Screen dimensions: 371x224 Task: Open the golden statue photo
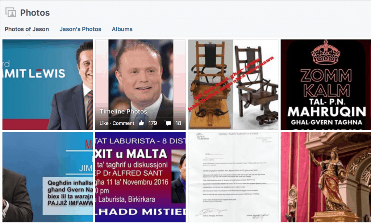[326, 177]
